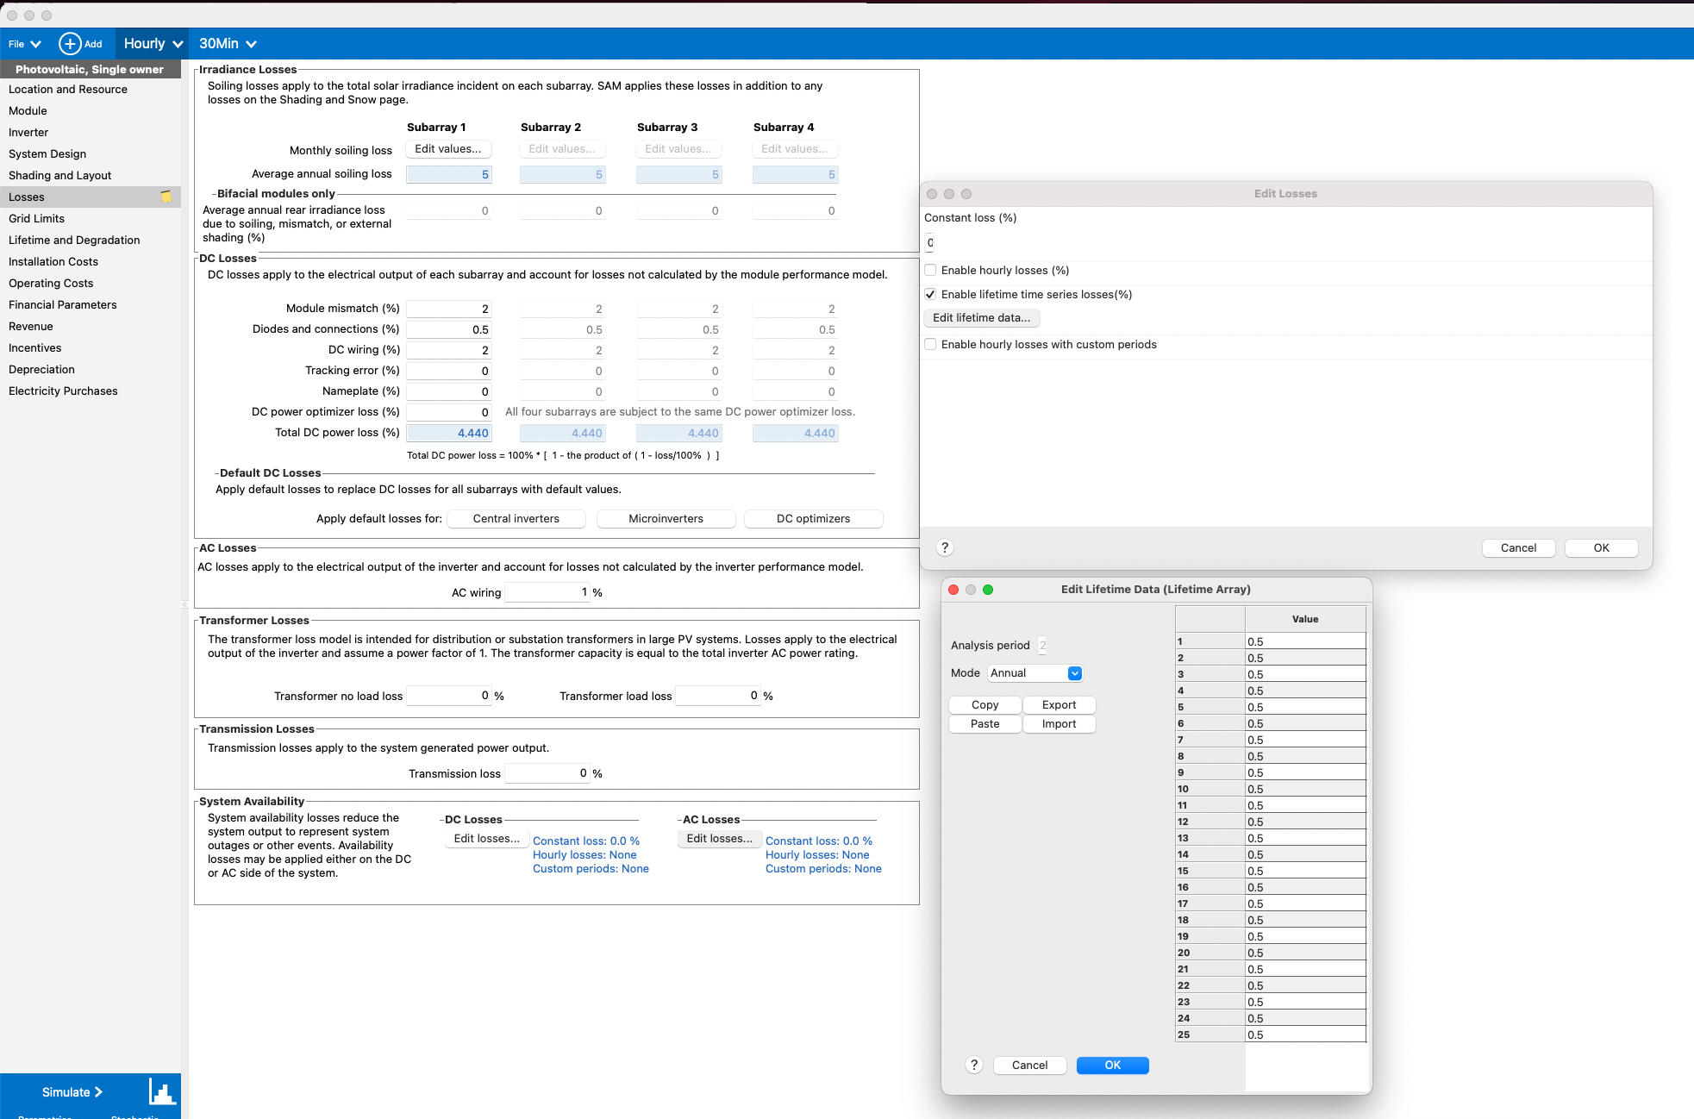Click the yellow note icon on Losses
The image size is (1694, 1119).
pos(166,197)
